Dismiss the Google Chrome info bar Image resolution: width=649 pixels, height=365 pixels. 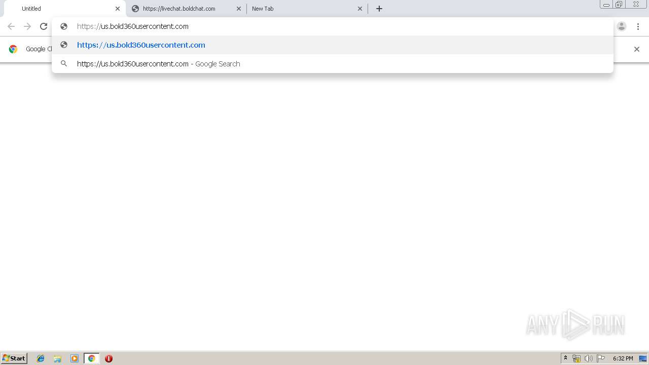637,49
